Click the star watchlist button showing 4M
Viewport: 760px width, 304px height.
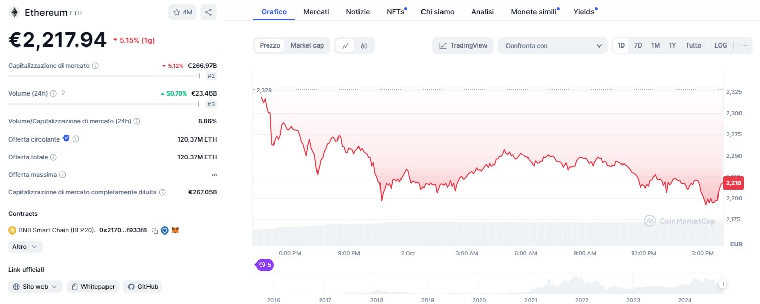[182, 12]
